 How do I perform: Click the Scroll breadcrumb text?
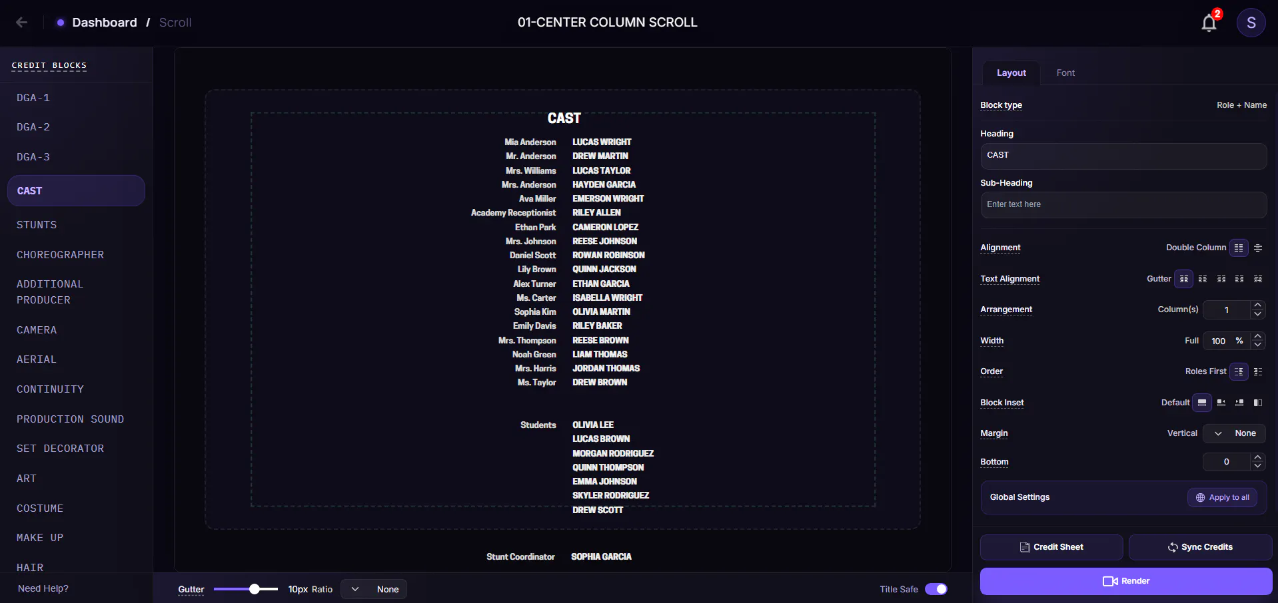175,23
